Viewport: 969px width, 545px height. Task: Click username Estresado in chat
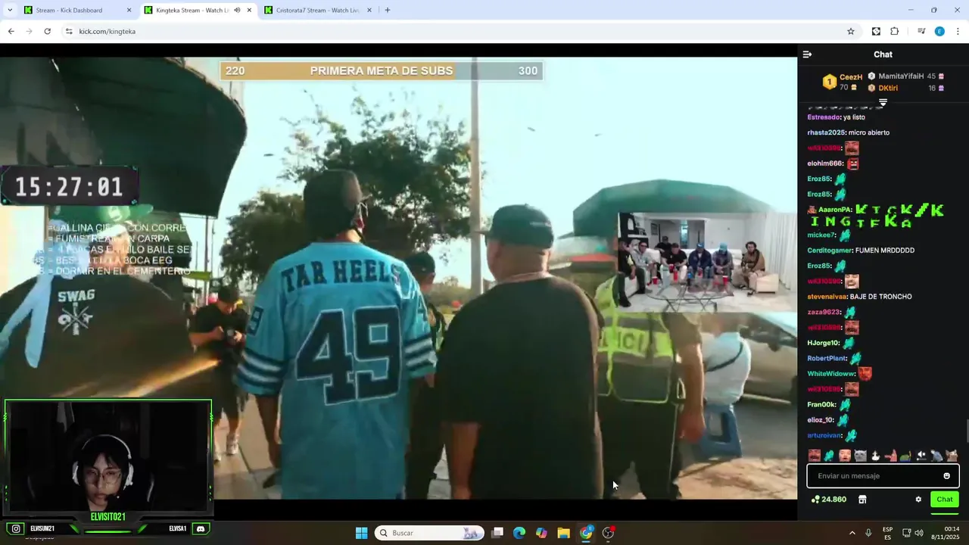click(x=824, y=117)
